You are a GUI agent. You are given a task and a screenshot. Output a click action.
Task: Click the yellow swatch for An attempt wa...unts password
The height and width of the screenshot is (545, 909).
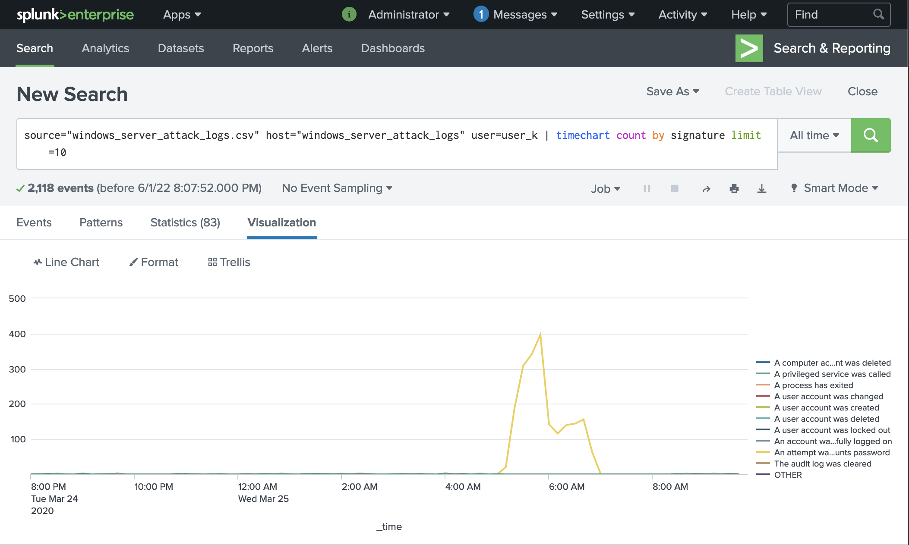pyautogui.click(x=763, y=452)
